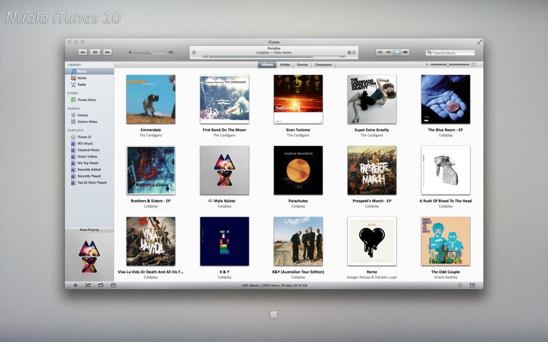
Task: Select the Super Extra Gravity cover
Action: click(x=372, y=100)
